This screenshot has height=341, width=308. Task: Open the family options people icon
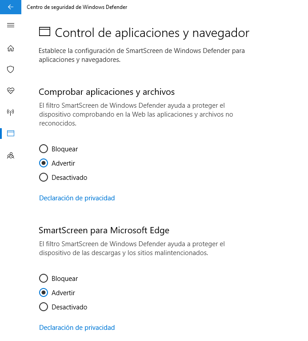[x=11, y=155]
